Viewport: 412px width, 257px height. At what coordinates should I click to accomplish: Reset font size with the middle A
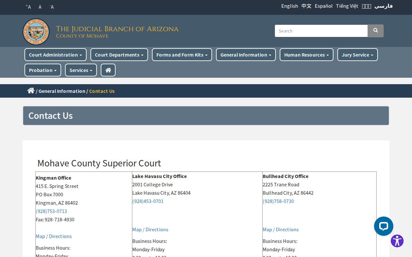coord(40,7)
